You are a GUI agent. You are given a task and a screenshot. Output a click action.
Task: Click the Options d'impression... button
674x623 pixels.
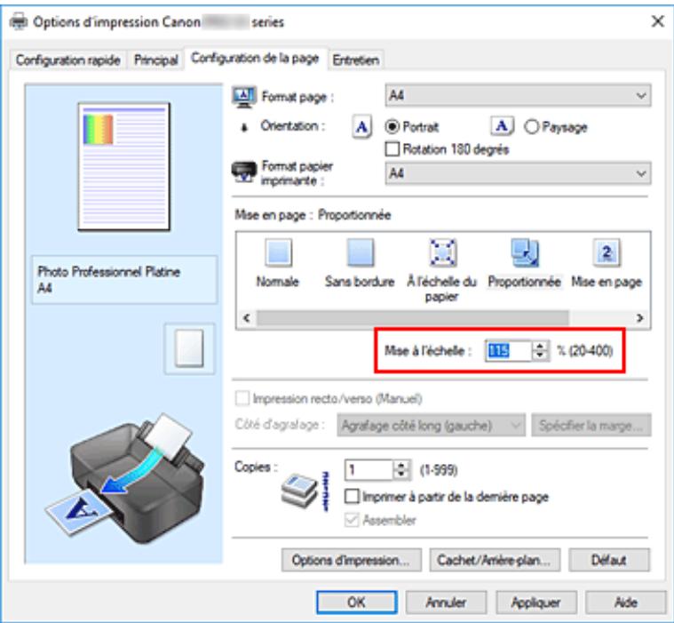(351, 560)
